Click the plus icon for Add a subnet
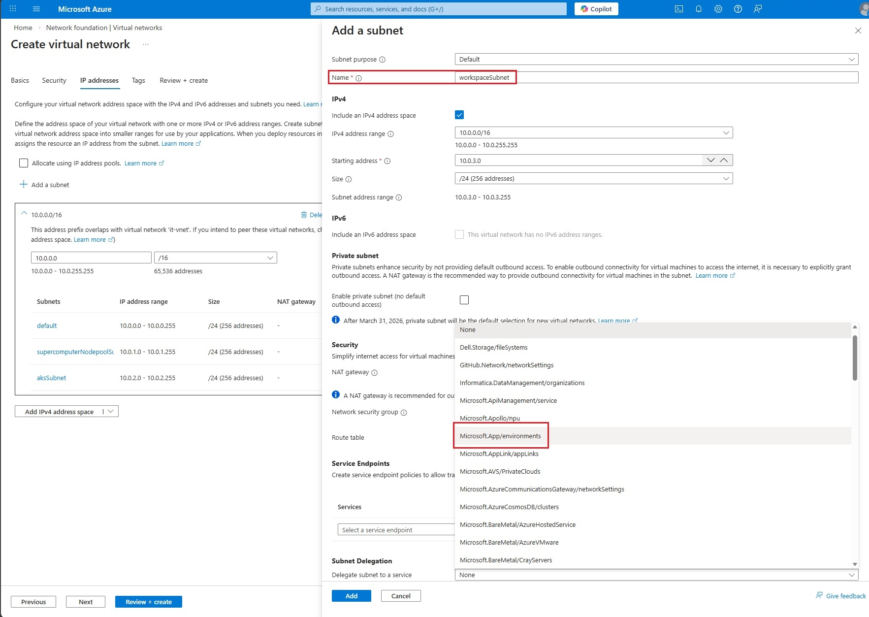869x617 pixels. pyautogui.click(x=23, y=185)
